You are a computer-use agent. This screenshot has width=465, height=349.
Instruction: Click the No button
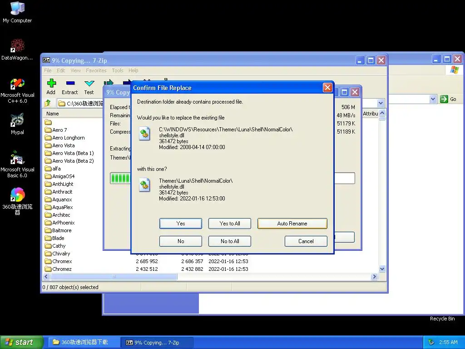click(181, 241)
